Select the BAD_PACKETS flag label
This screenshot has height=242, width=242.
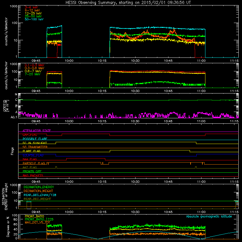click(x=33, y=175)
